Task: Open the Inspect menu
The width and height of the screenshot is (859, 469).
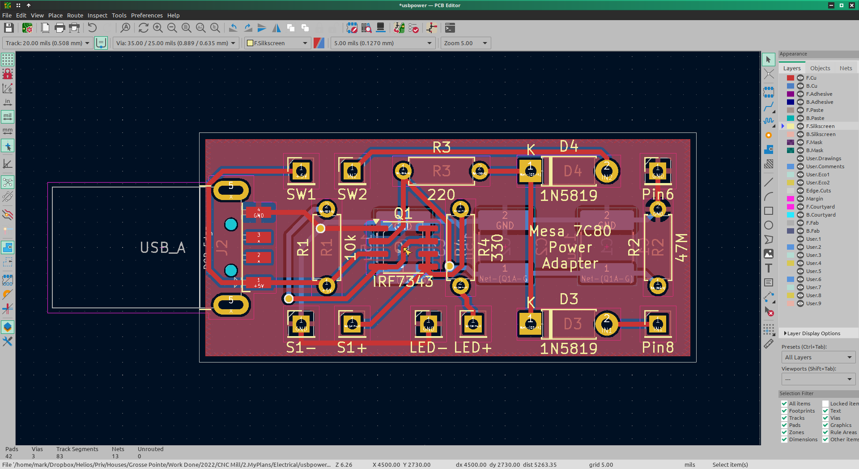Action: coord(97,15)
